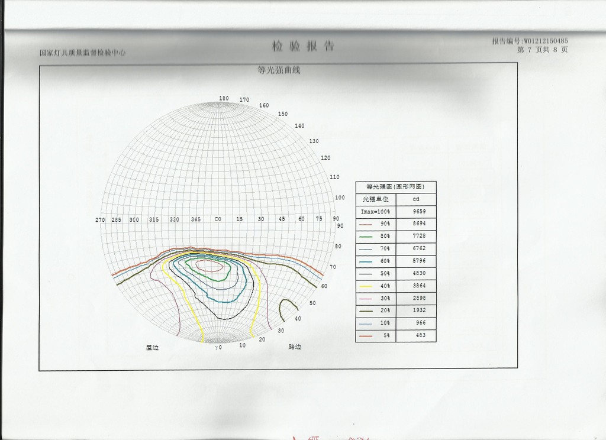
Task: Click the 140 angle label
Action: pos(299,126)
